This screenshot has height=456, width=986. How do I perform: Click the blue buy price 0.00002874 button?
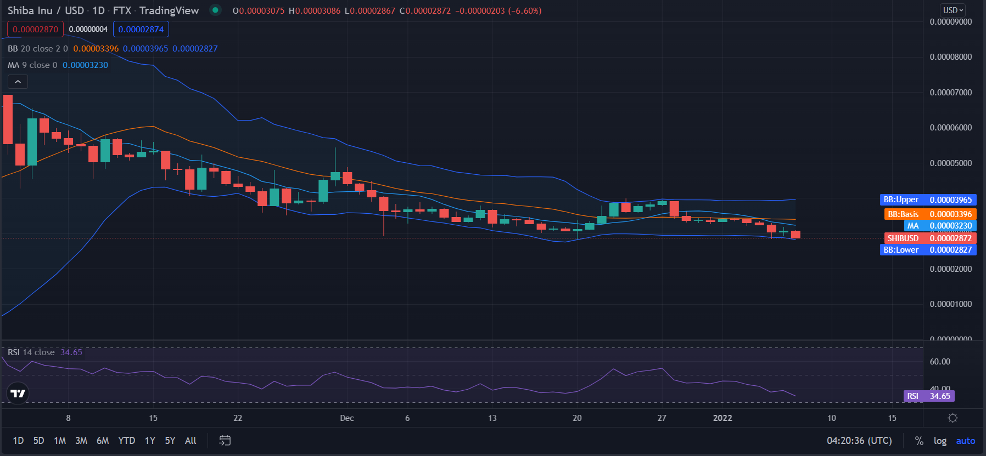point(141,29)
